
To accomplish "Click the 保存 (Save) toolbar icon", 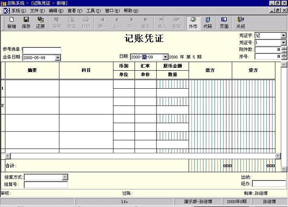I will pos(26,23).
